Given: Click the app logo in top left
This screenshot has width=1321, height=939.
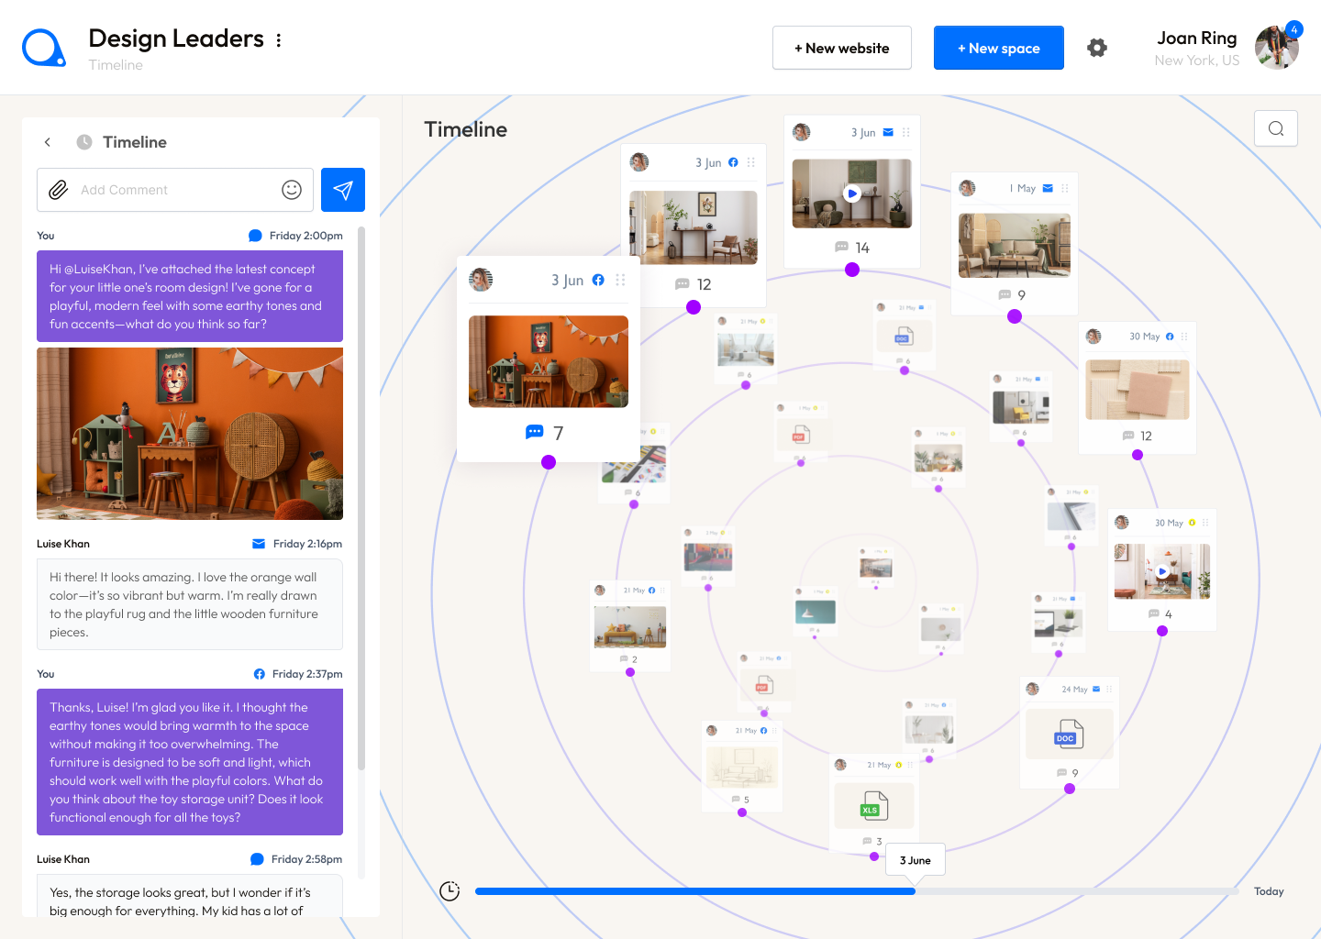Looking at the screenshot, I should click(x=43, y=48).
